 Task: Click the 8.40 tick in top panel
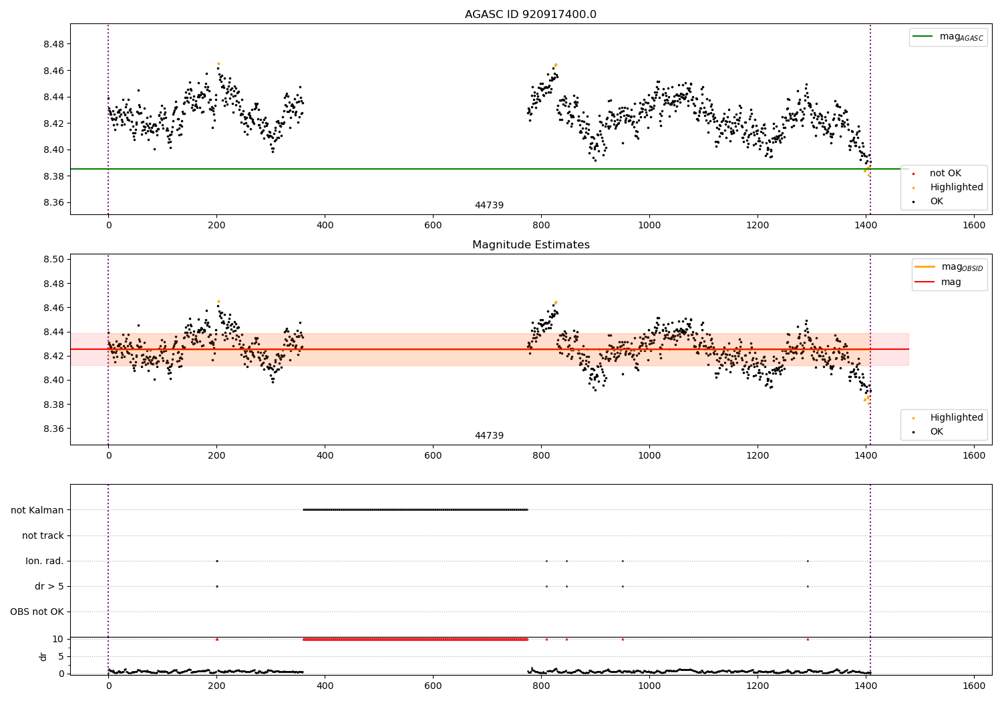click(53, 150)
